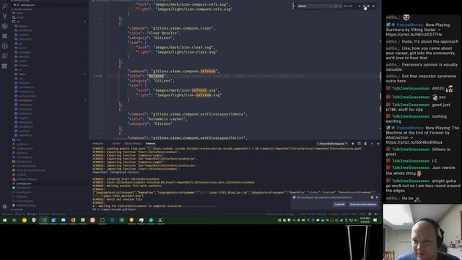
Task: Create a new terminal with plus icon
Action: 353,144
